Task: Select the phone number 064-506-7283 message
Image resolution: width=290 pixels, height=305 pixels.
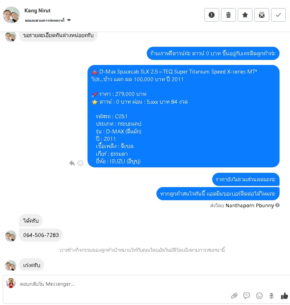Action: pos(41,235)
